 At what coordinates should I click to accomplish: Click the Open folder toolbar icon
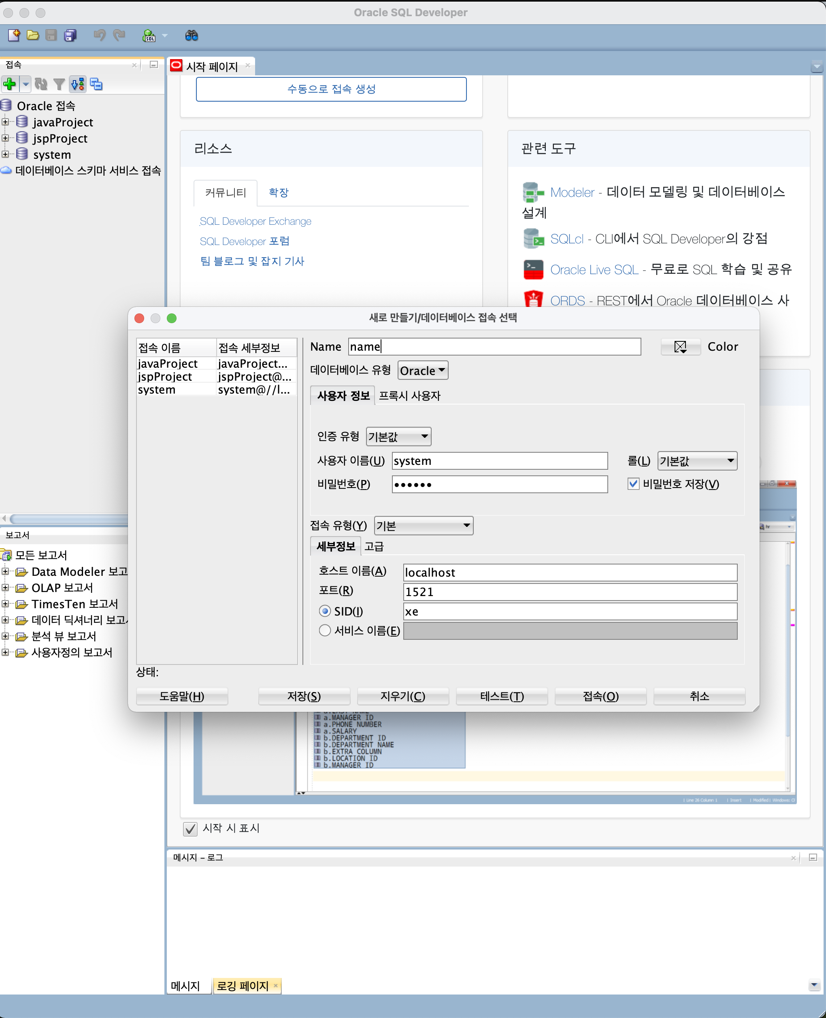[x=33, y=35]
